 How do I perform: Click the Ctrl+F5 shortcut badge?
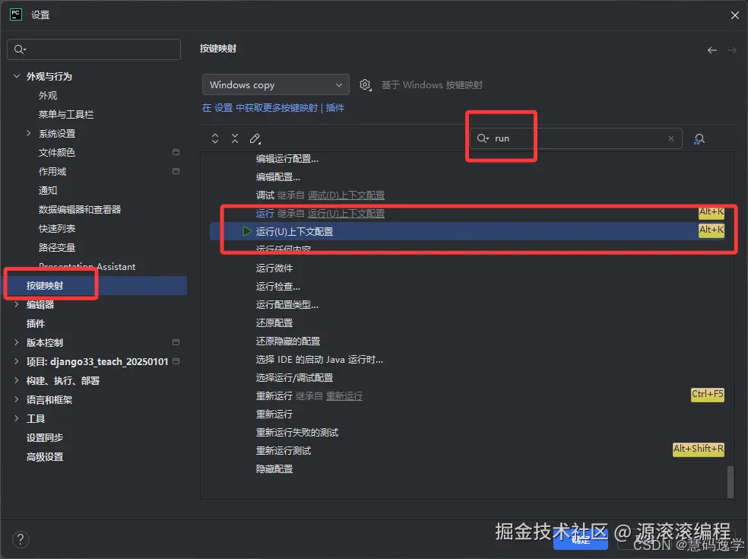(x=708, y=394)
